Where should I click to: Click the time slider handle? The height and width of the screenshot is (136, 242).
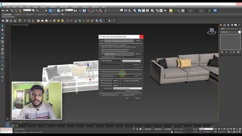[x=20, y=123]
